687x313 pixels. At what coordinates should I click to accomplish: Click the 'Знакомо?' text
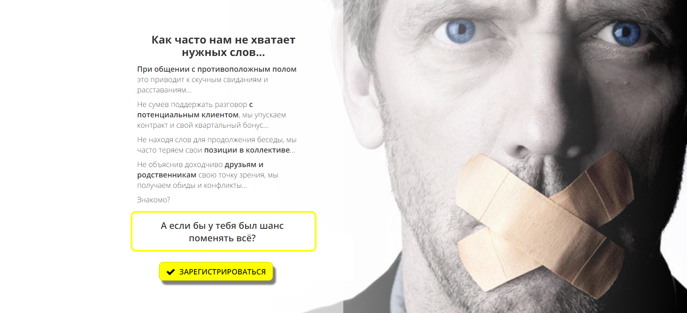click(x=153, y=200)
